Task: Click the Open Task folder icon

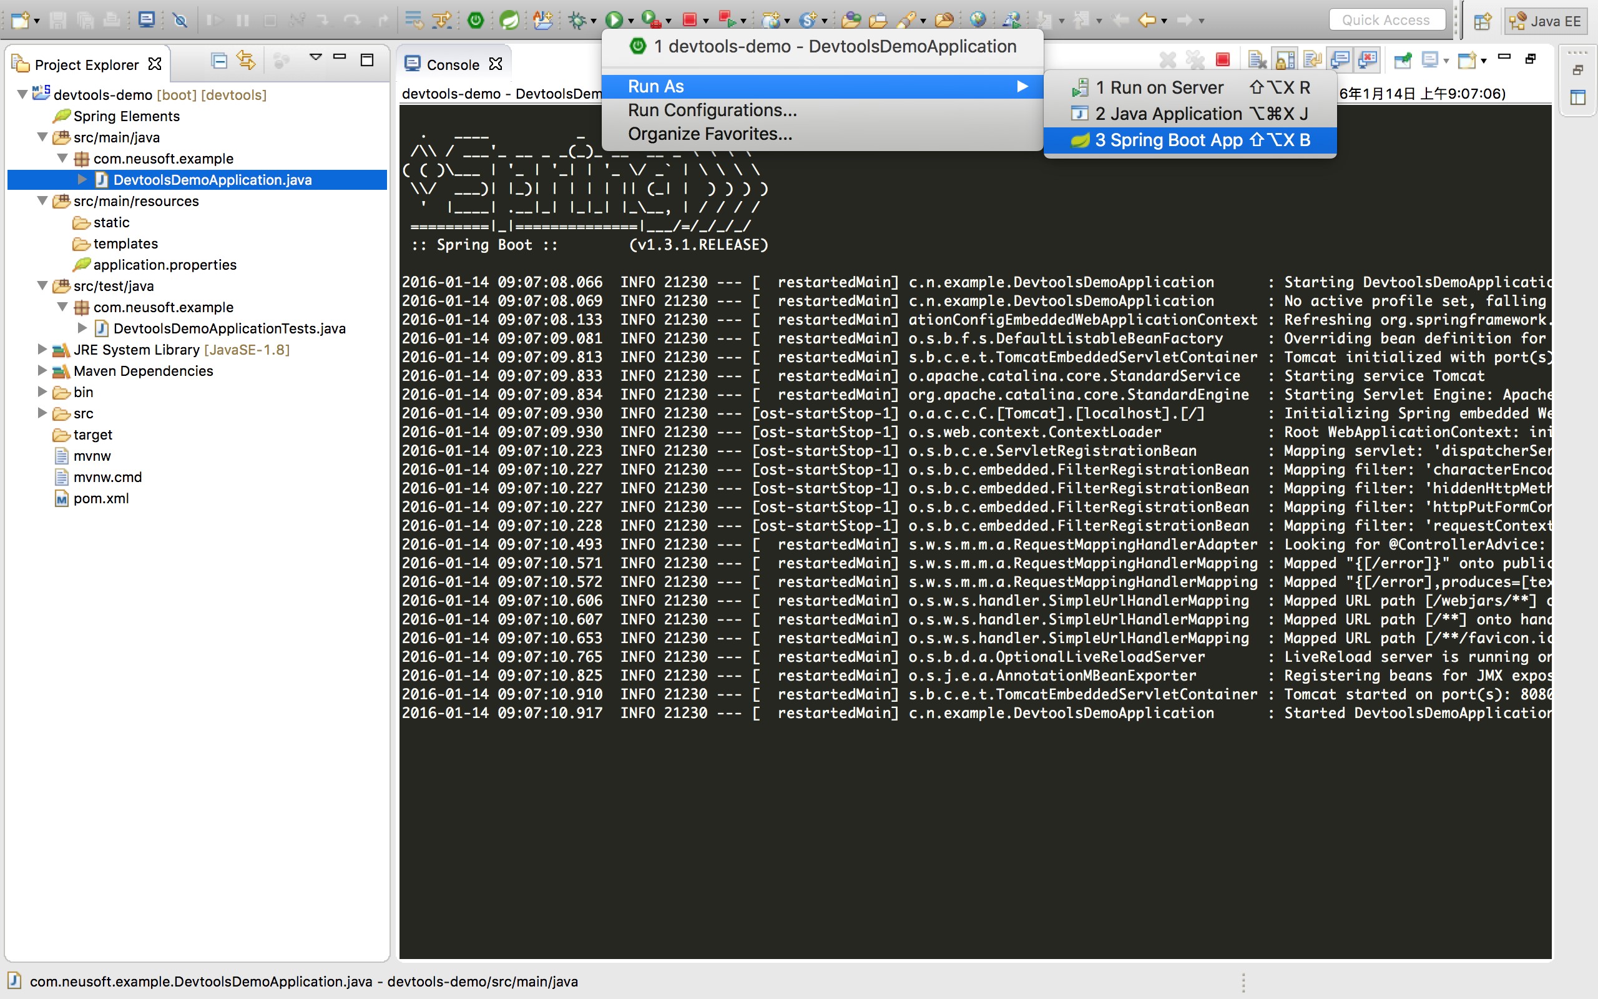Action: [x=878, y=20]
